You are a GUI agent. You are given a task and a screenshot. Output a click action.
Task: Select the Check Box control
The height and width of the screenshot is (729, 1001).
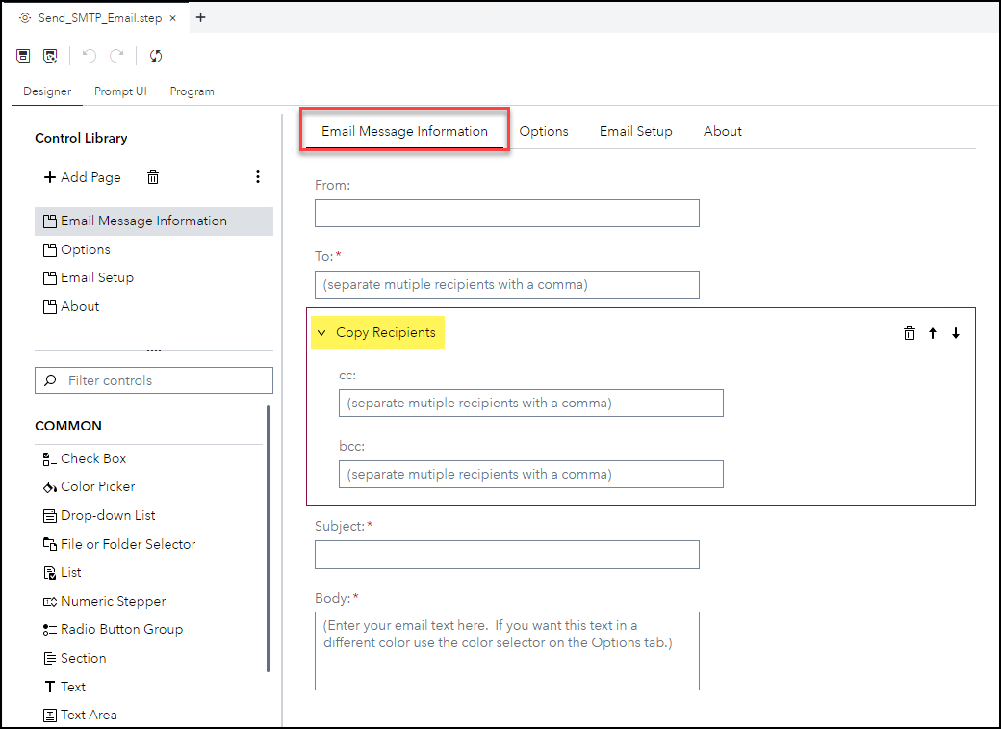(x=90, y=458)
